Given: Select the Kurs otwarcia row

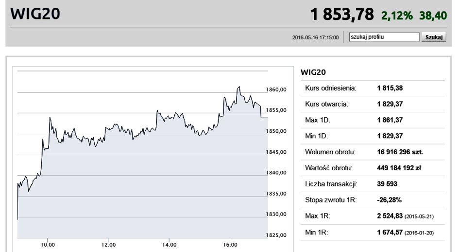Looking at the screenshot, I should (373, 104).
